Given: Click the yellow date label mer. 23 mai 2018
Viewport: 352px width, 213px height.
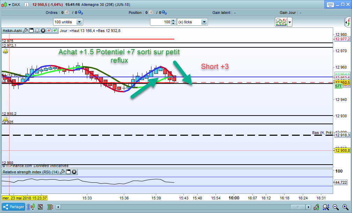Looking at the screenshot, I should point(24,198).
